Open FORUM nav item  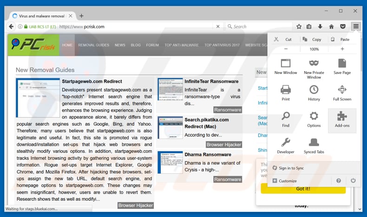(152, 45)
